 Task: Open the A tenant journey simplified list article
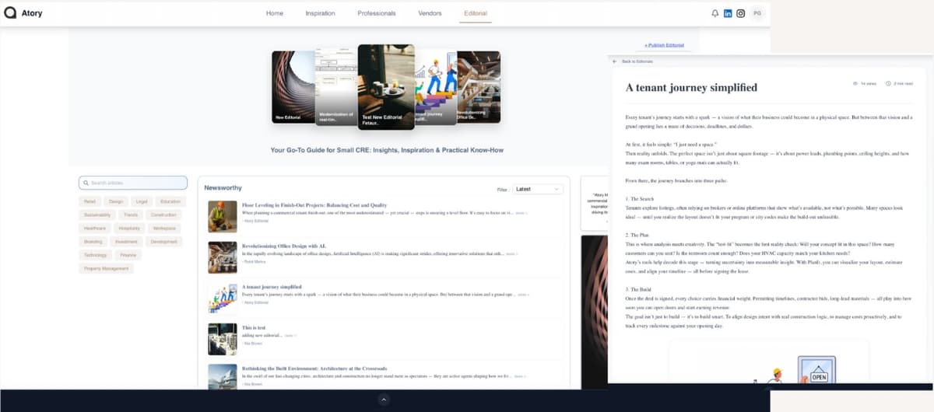tap(272, 287)
